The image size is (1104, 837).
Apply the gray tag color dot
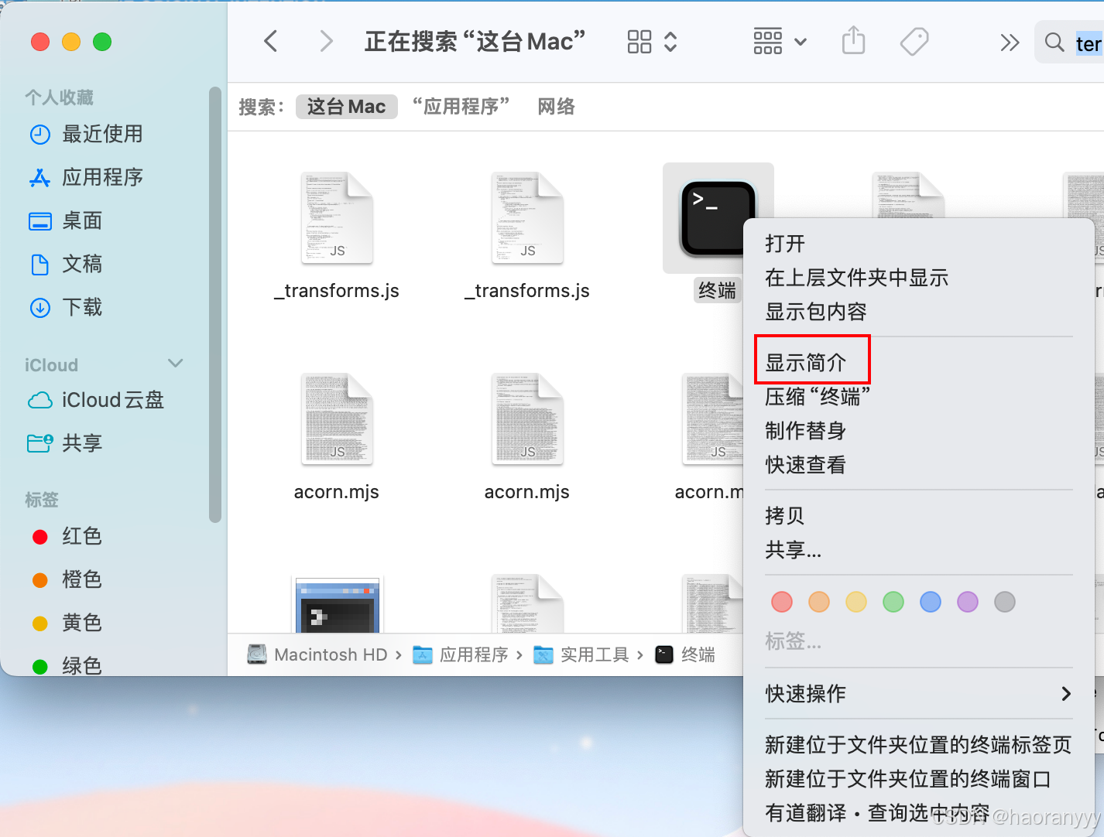click(1005, 602)
